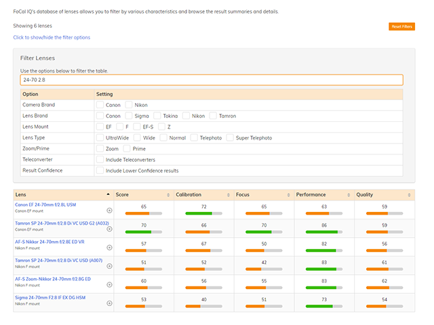Open Sigma 24-70mm F2.8 IF EX DG HSM link
The width and height of the screenshot is (434, 325).
pos(50,297)
